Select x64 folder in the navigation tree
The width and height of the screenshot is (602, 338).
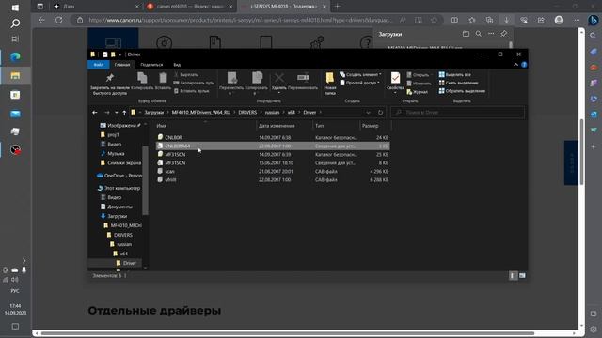(120, 253)
